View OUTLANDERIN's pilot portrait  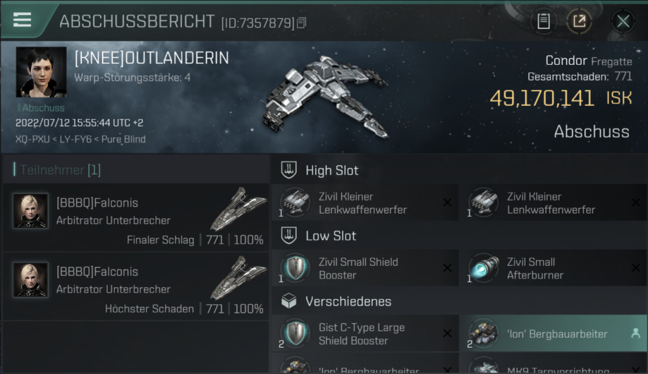[x=41, y=72]
